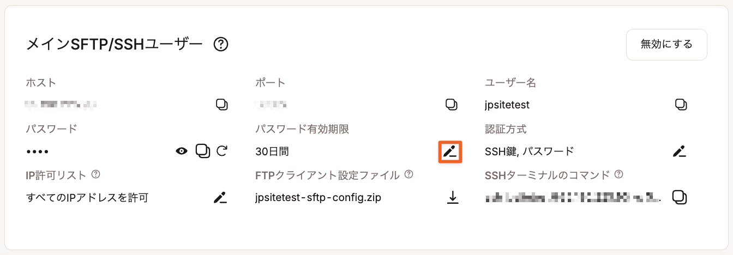Image resolution: width=733 pixels, height=255 pixels.
Task: Regenerate the SFTP password
Action: click(x=221, y=151)
